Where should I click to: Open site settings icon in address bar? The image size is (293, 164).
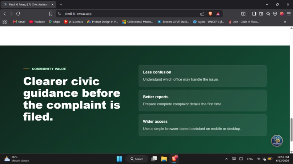pos(59,14)
